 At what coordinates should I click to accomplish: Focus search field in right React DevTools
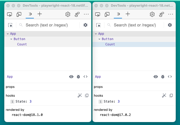pos(135,25)
